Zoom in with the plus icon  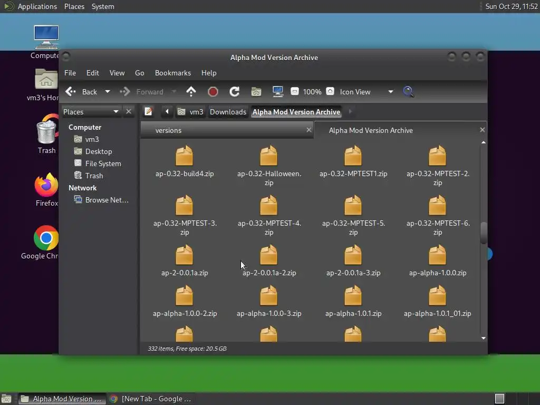coord(330,91)
